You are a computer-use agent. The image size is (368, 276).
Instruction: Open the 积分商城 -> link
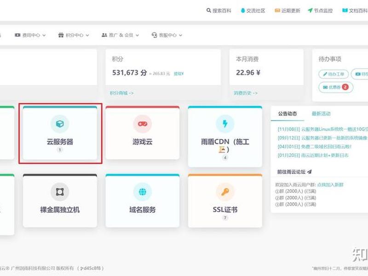[121, 93]
